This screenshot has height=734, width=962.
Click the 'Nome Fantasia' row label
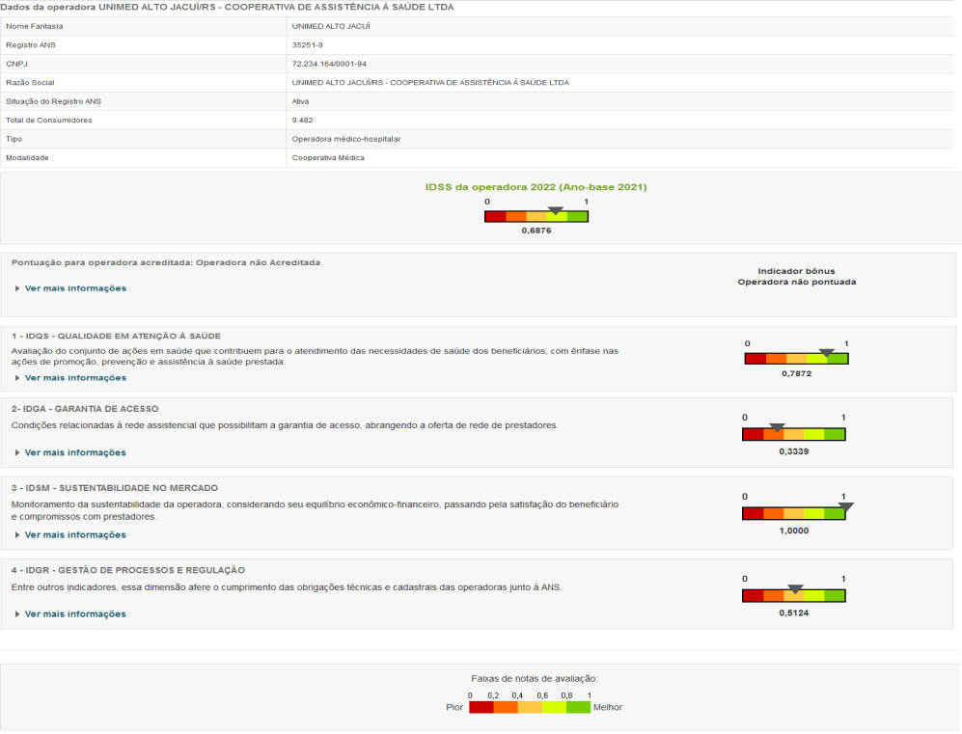pos(35,26)
